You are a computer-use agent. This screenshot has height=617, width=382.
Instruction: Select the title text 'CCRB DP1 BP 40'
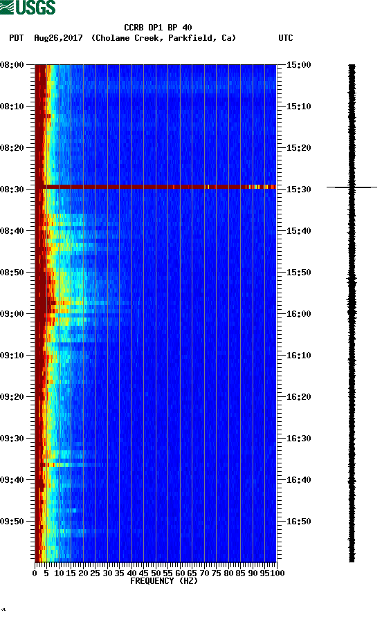point(158,28)
